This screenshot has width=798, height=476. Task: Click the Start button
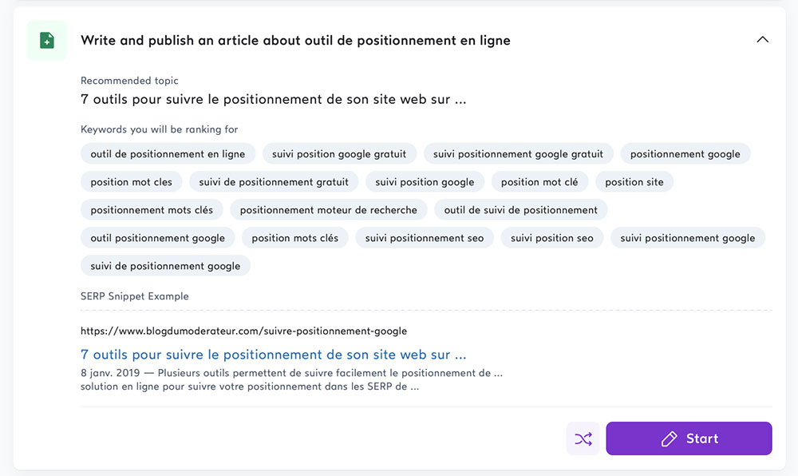[x=689, y=438]
